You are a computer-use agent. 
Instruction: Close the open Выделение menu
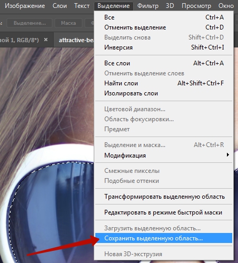point(114,6)
